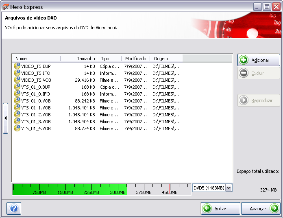The image size is (283, 218).
Task: Close the Nero Express window
Action: pos(276,7)
